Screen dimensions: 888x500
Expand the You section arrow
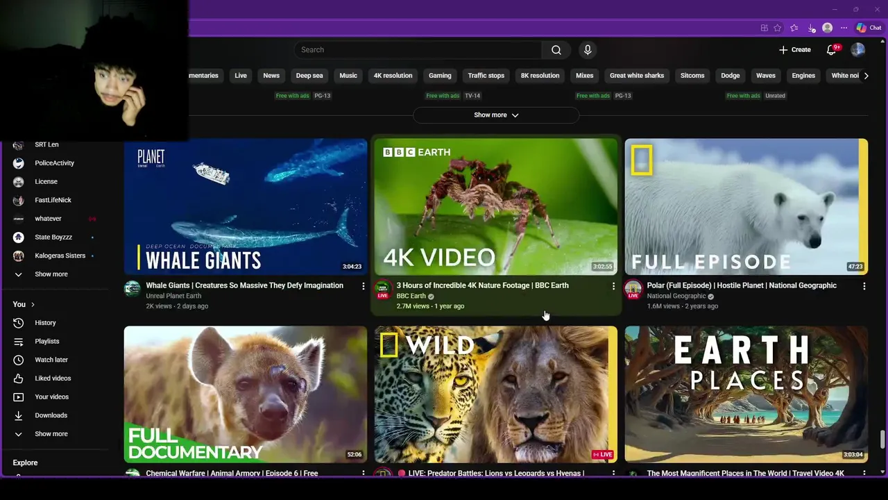(x=33, y=304)
